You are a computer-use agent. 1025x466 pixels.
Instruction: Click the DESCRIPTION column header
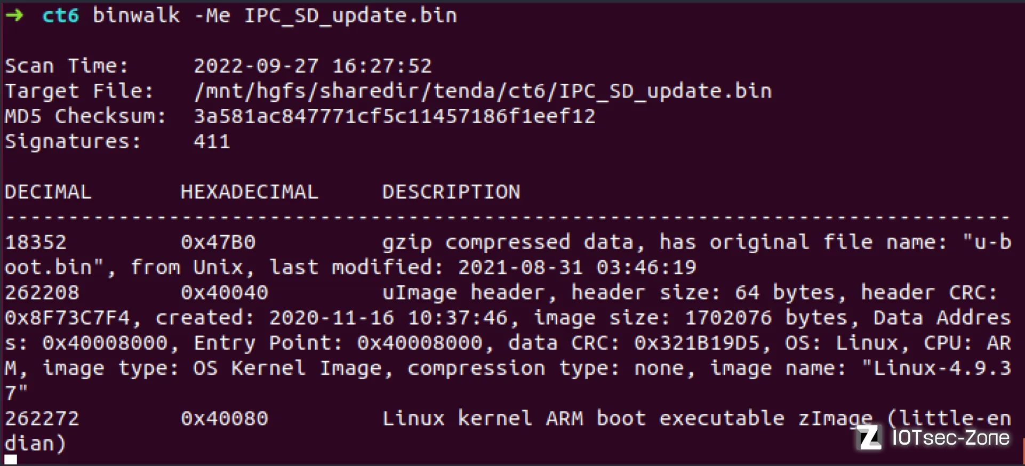(451, 192)
